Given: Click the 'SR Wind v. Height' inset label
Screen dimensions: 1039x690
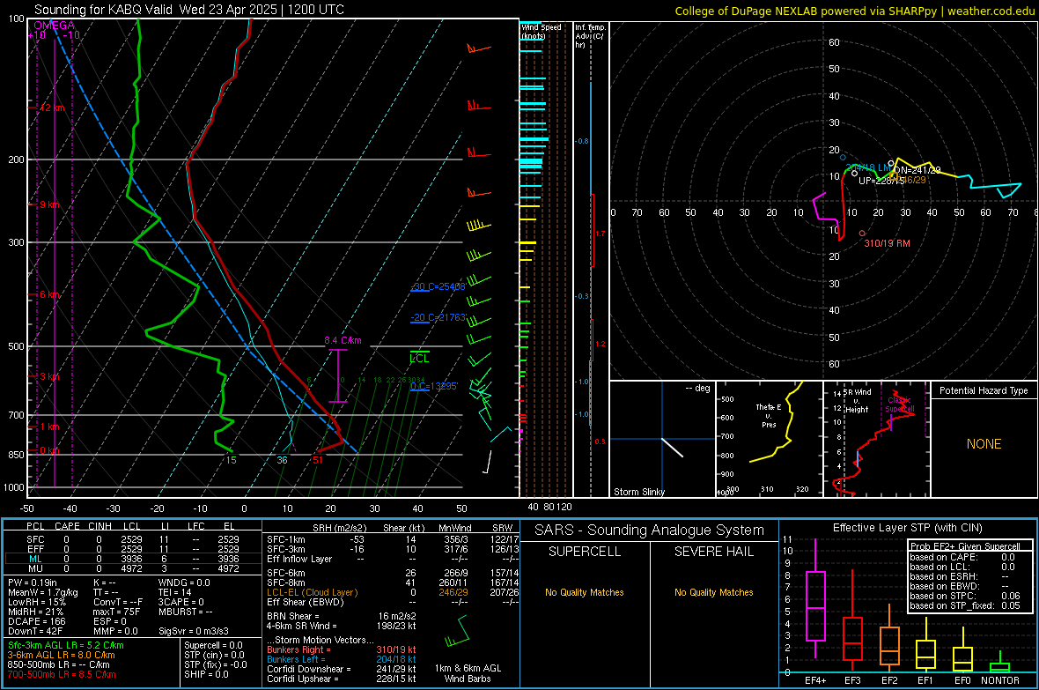Looking at the screenshot, I should tap(857, 401).
